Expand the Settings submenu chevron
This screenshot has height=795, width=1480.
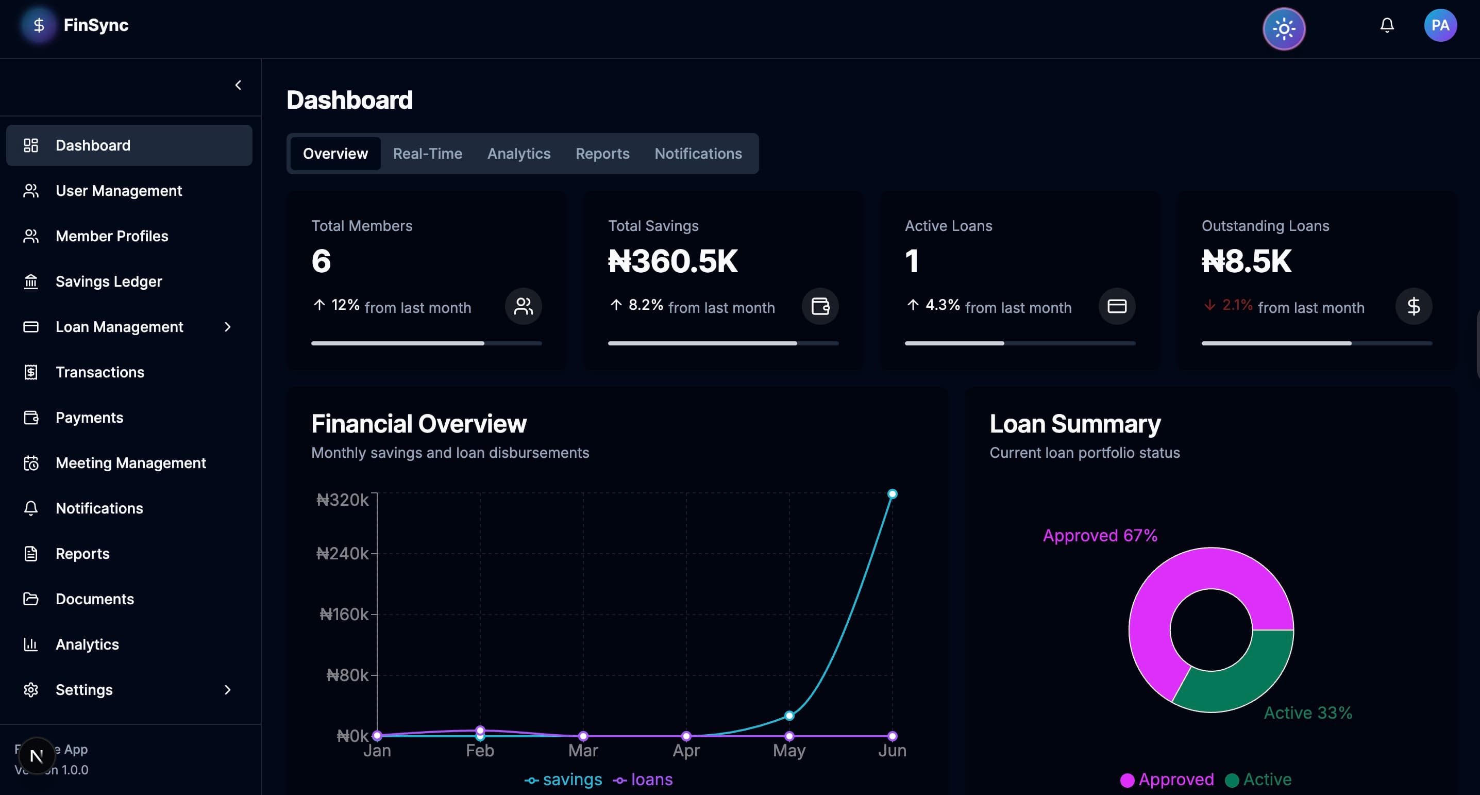coord(228,689)
